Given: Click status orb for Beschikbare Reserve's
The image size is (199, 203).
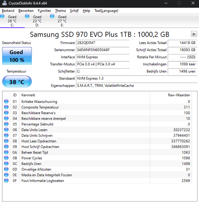Looking at the screenshot, I should [x=6, y=113].
